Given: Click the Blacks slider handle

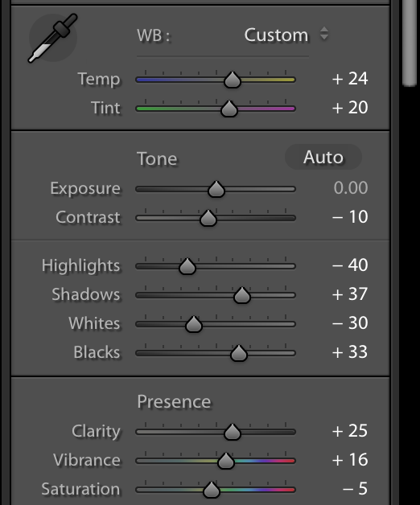Looking at the screenshot, I should 239,353.
